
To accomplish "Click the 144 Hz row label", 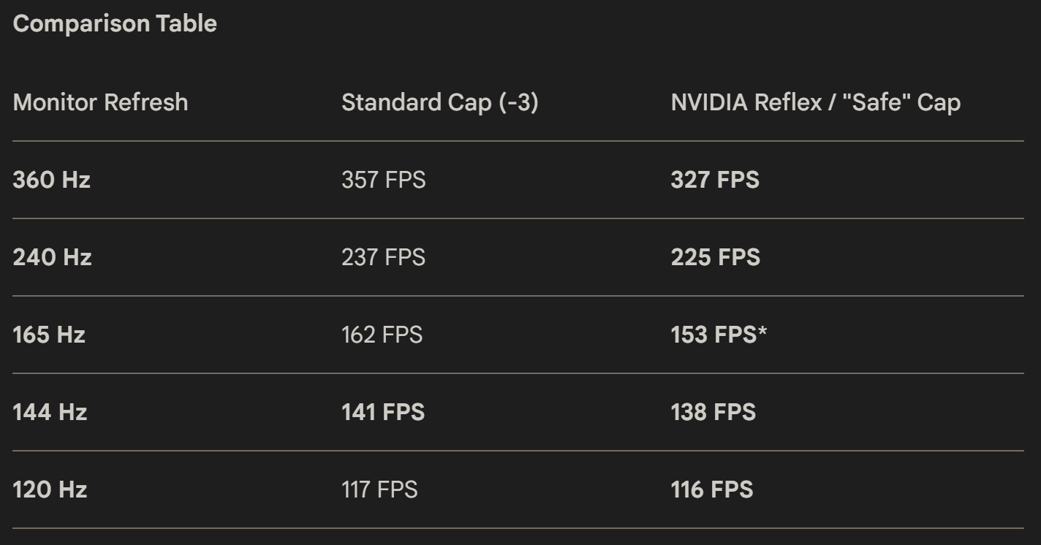I will pyautogui.click(x=50, y=412).
